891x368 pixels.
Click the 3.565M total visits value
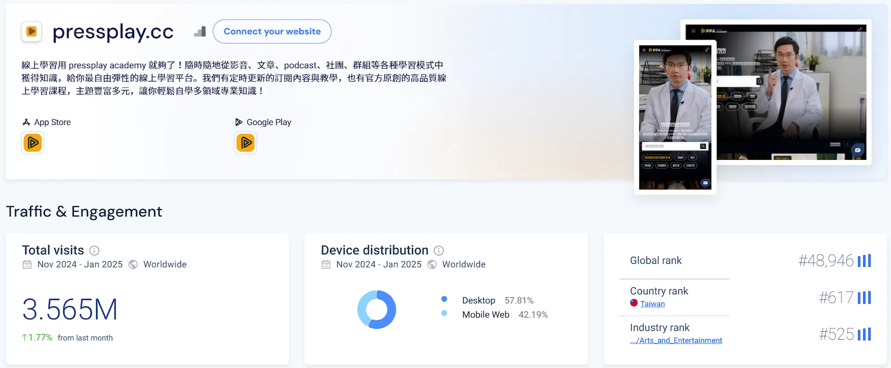pos(70,310)
